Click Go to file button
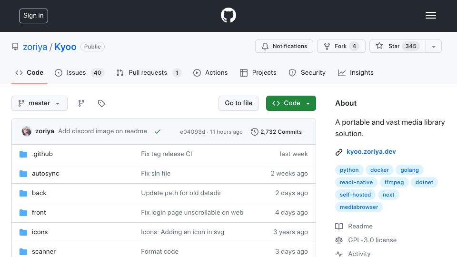The height and width of the screenshot is (257, 457). point(238,103)
